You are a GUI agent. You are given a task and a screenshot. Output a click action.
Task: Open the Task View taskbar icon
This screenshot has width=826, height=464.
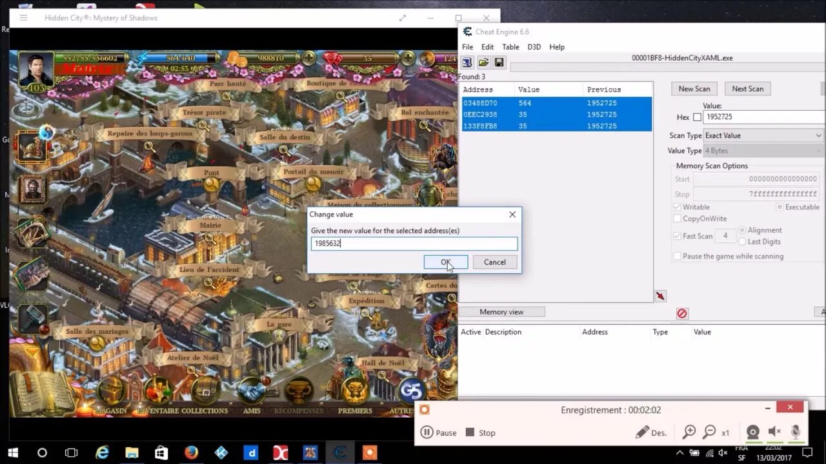pyautogui.click(x=72, y=452)
